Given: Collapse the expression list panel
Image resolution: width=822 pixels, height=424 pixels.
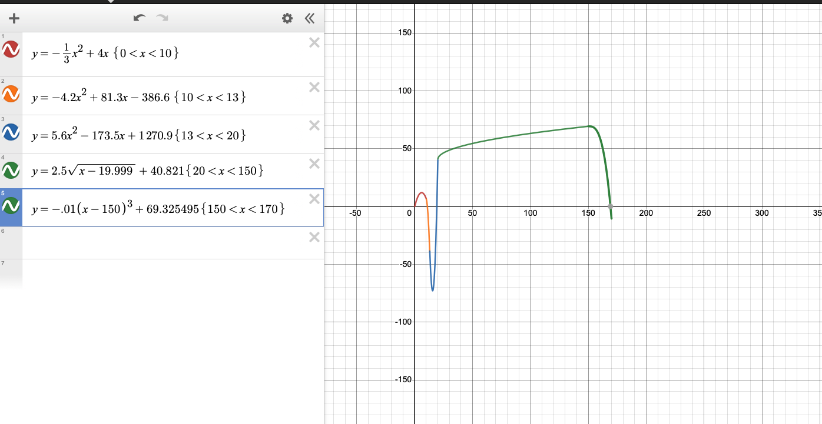Looking at the screenshot, I should 309,18.
